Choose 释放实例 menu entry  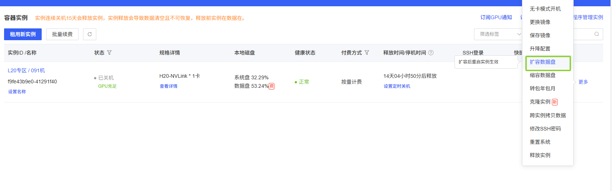(548, 155)
